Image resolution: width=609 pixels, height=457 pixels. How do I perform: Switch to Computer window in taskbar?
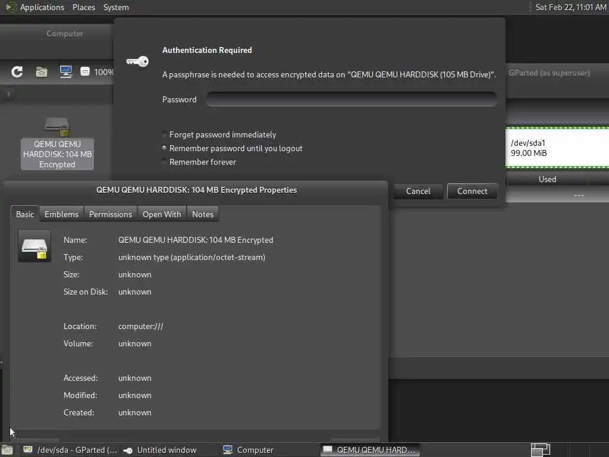pyautogui.click(x=249, y=450)
